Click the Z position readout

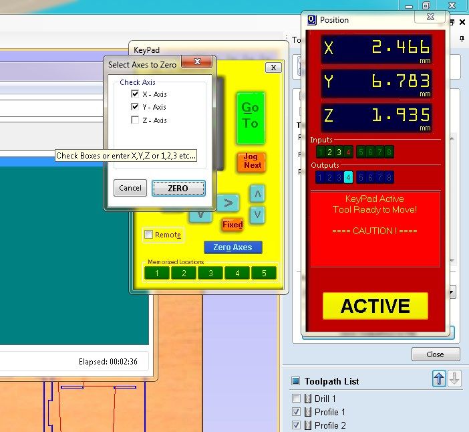[x=377, y=118]
